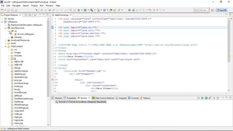Click the Back navigation arrow icon
Image resolution: width=233 pixels, height=131 pixels.
[154, 10]
